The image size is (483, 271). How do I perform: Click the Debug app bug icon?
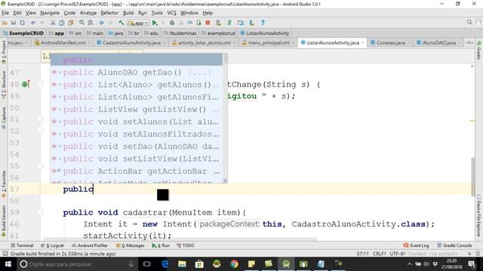pos(172,23)
